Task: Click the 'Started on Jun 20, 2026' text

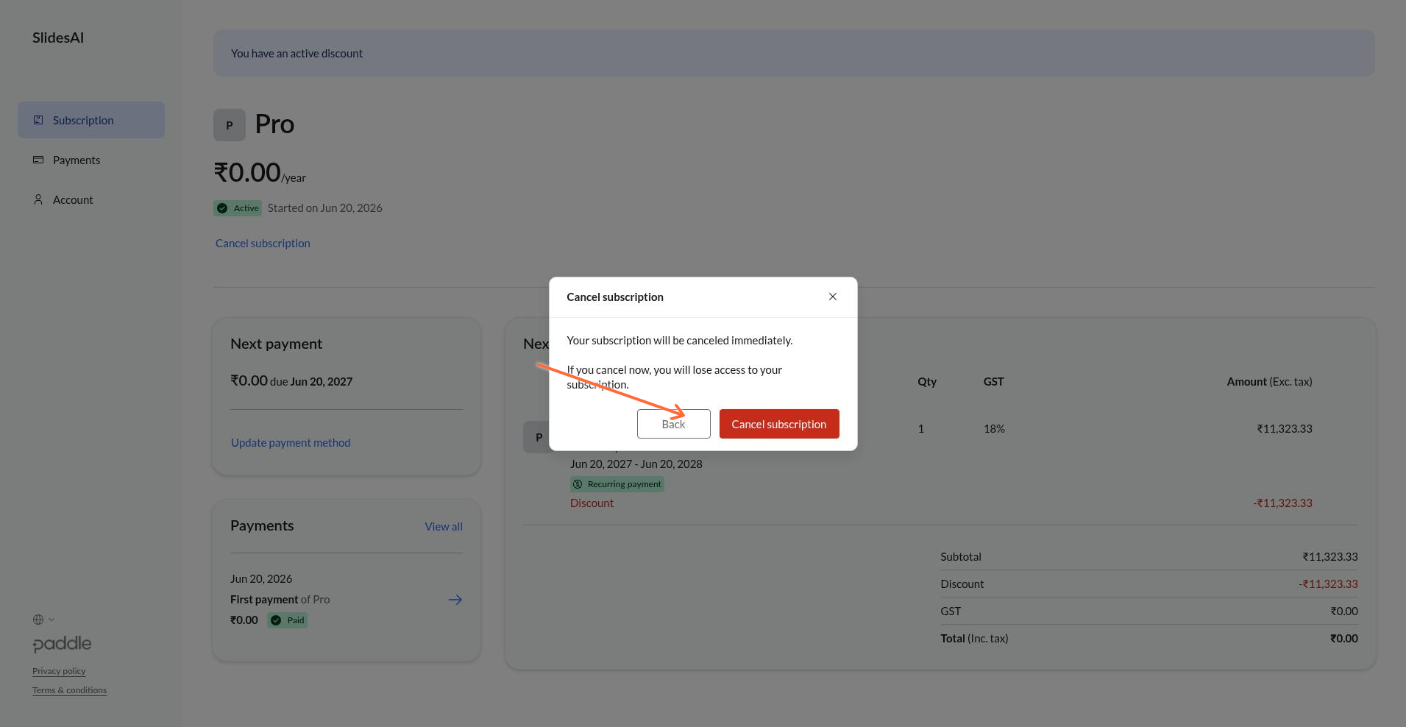Action: tap(325, 208)
